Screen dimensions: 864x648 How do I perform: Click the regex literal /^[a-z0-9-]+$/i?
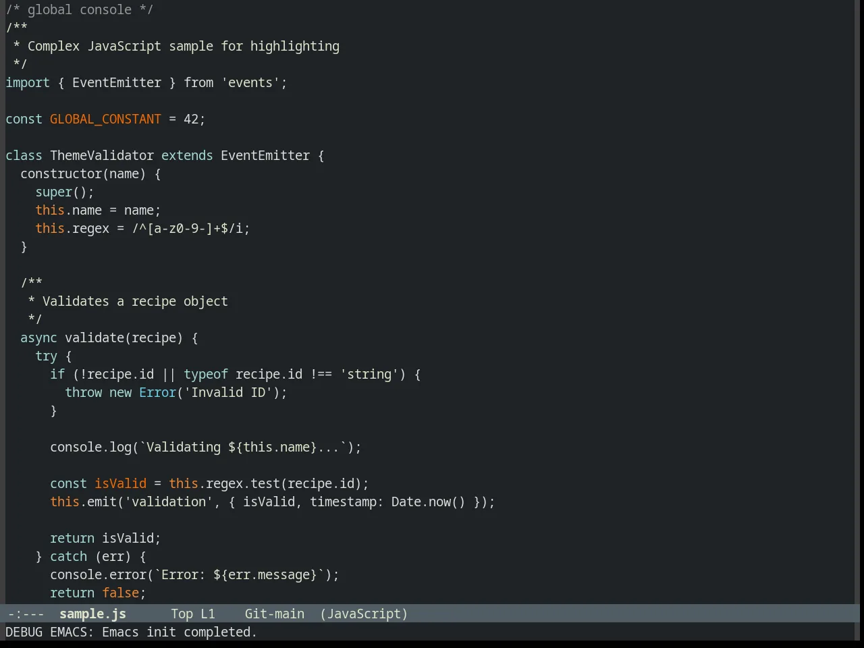pyautogui.click(x=187, y=228)
